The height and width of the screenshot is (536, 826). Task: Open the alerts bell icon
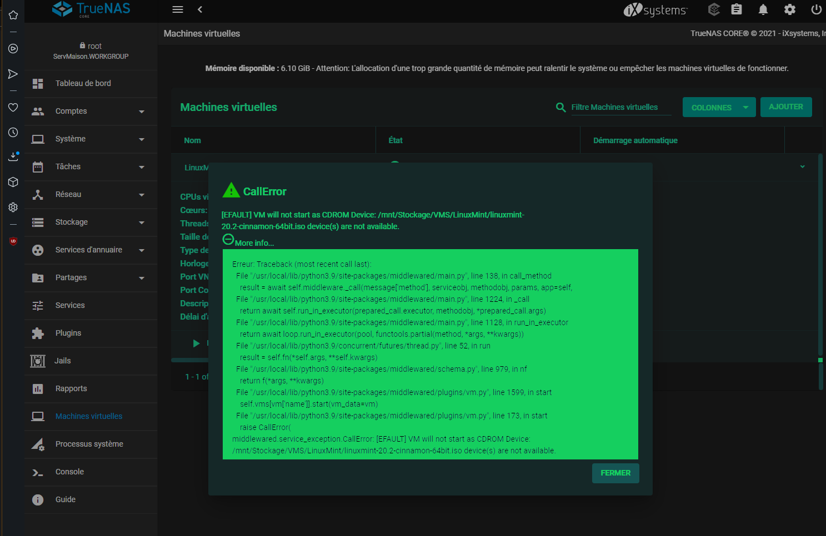coord(763,9)
